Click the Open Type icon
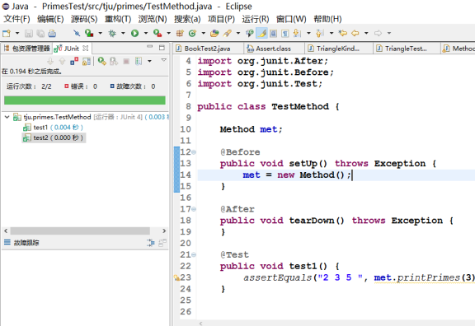The width and height of the screenshot is (475, 326). tap(214, 33)
